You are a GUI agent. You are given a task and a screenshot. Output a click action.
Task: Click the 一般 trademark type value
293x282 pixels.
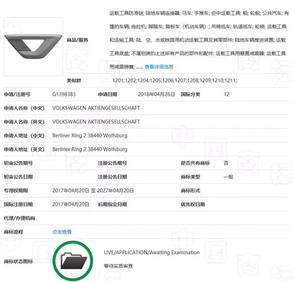pyautogui.click(x=229, y=177)
